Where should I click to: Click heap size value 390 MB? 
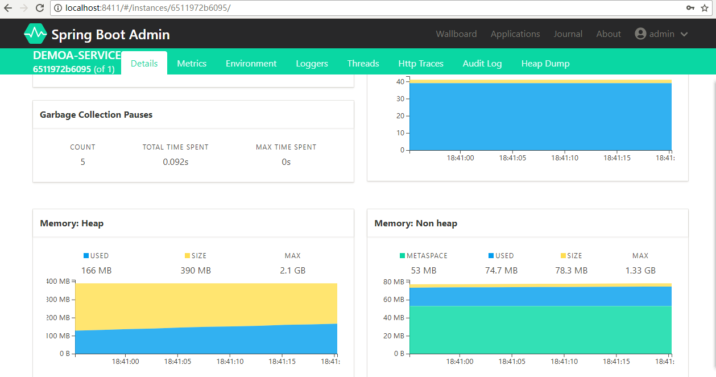(196, 271)
